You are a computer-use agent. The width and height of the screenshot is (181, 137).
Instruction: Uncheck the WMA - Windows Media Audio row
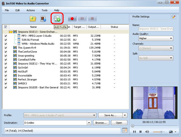[5, 44]
